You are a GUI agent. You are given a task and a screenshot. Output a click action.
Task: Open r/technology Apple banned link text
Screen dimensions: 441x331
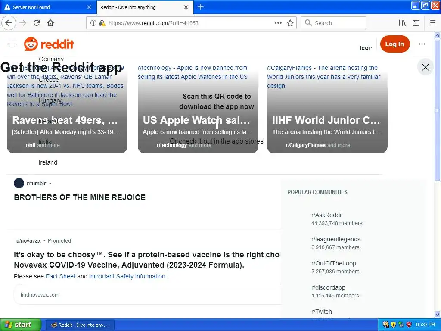(193, 72)
